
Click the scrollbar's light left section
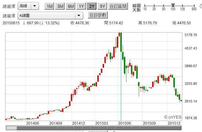(11, 128)
